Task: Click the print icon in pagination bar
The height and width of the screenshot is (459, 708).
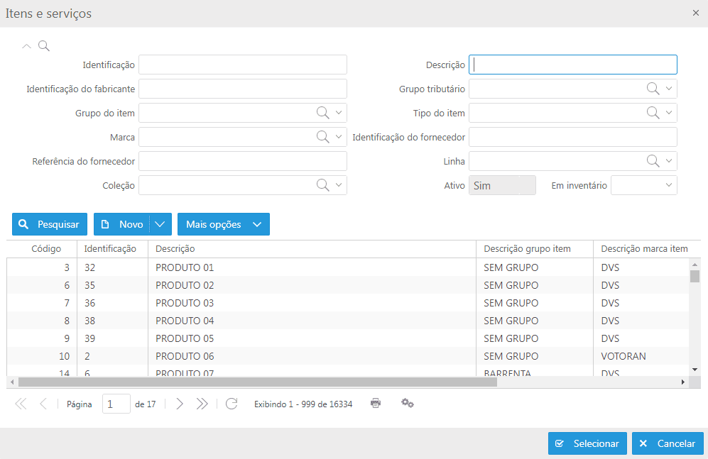Action: point(376,403)
